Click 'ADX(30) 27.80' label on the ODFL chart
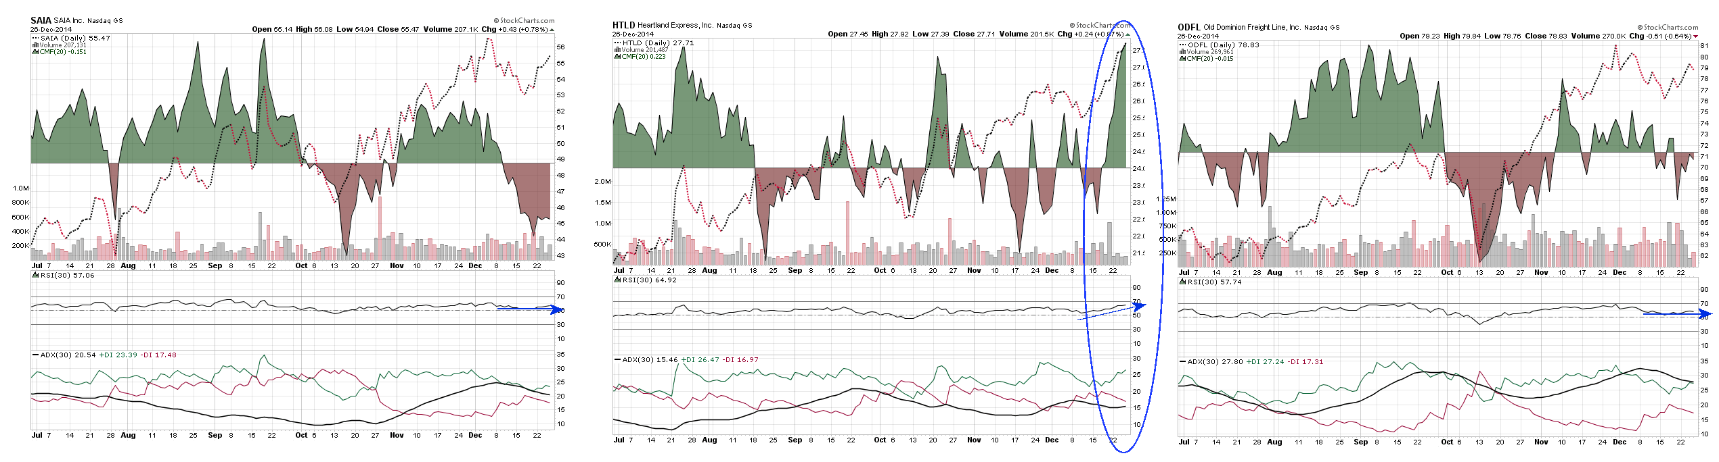The height and width of the screenshot is (462, 1719). pos(1215,362)
